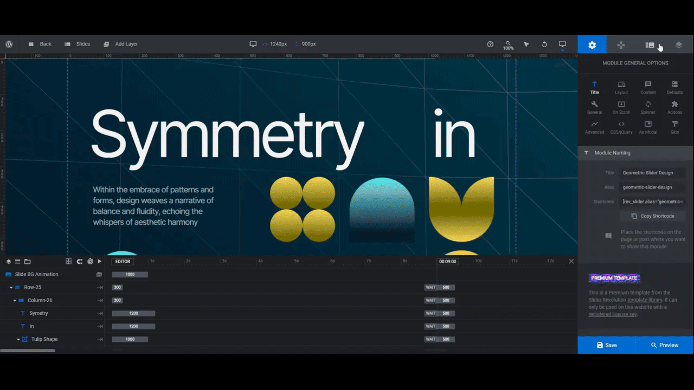Select the Skin option

click(x=674, y=127)
